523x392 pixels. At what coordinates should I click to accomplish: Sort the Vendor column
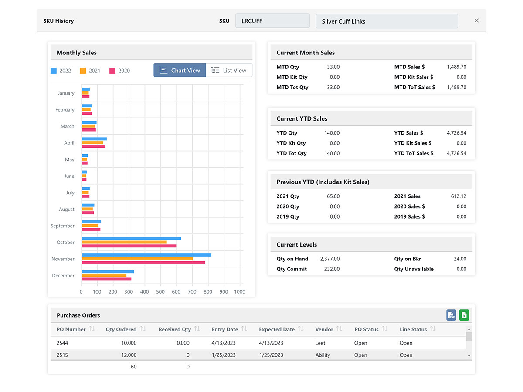pyautogui.click(x=340, y=329)
